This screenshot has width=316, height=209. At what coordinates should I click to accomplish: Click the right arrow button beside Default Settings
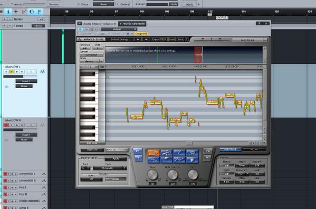click(x=146, y=39)
